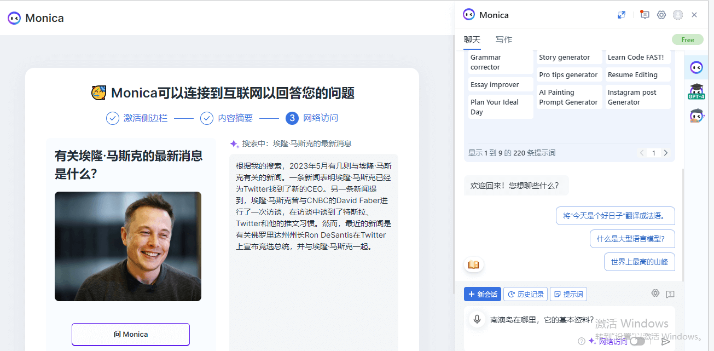Screen dimensions: 714x351
Task: Select the Resume Editing prompt
Action: point(638,74)
